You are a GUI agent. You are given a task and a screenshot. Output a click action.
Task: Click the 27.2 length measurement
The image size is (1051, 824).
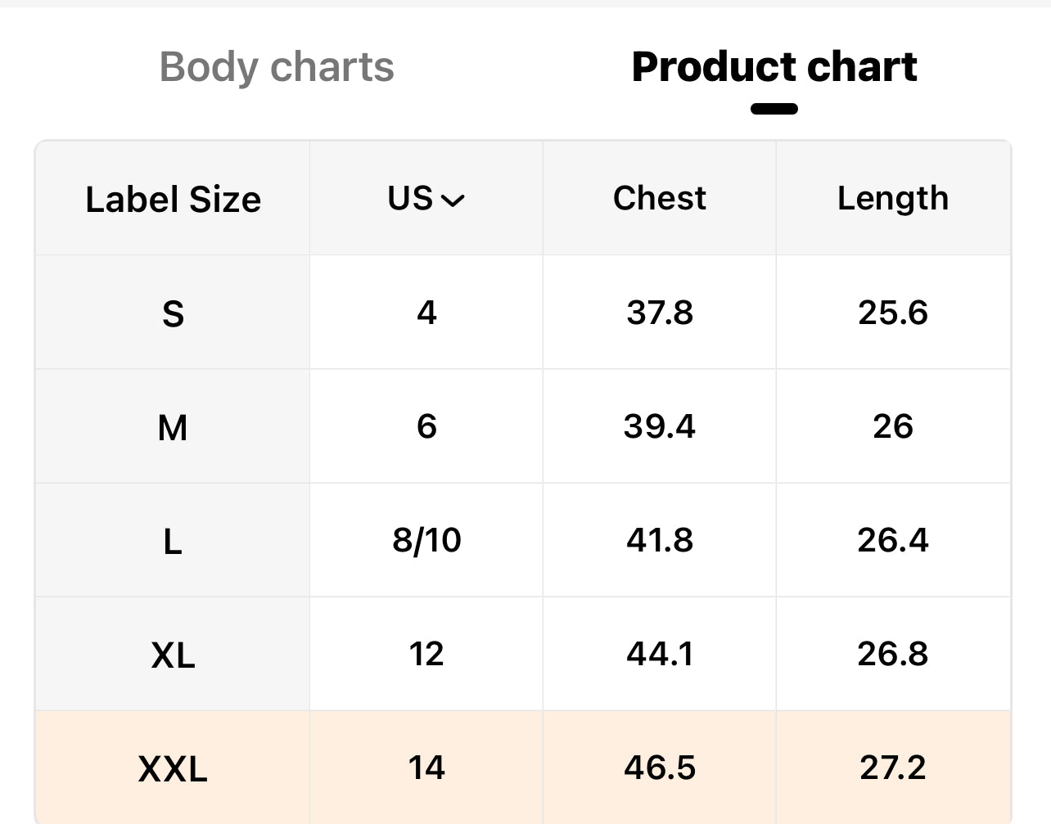892,768
